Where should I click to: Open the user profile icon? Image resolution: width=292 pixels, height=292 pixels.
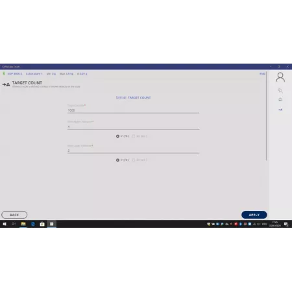click(x=280, y=77)
